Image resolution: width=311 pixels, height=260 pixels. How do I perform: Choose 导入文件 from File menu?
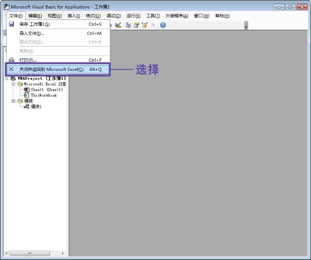[58, 33]
